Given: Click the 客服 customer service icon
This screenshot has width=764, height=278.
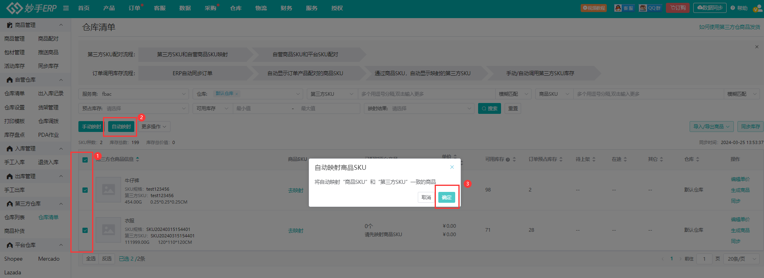Looking at the screenshot, I should pyautogui.click(x=624, y=8).
